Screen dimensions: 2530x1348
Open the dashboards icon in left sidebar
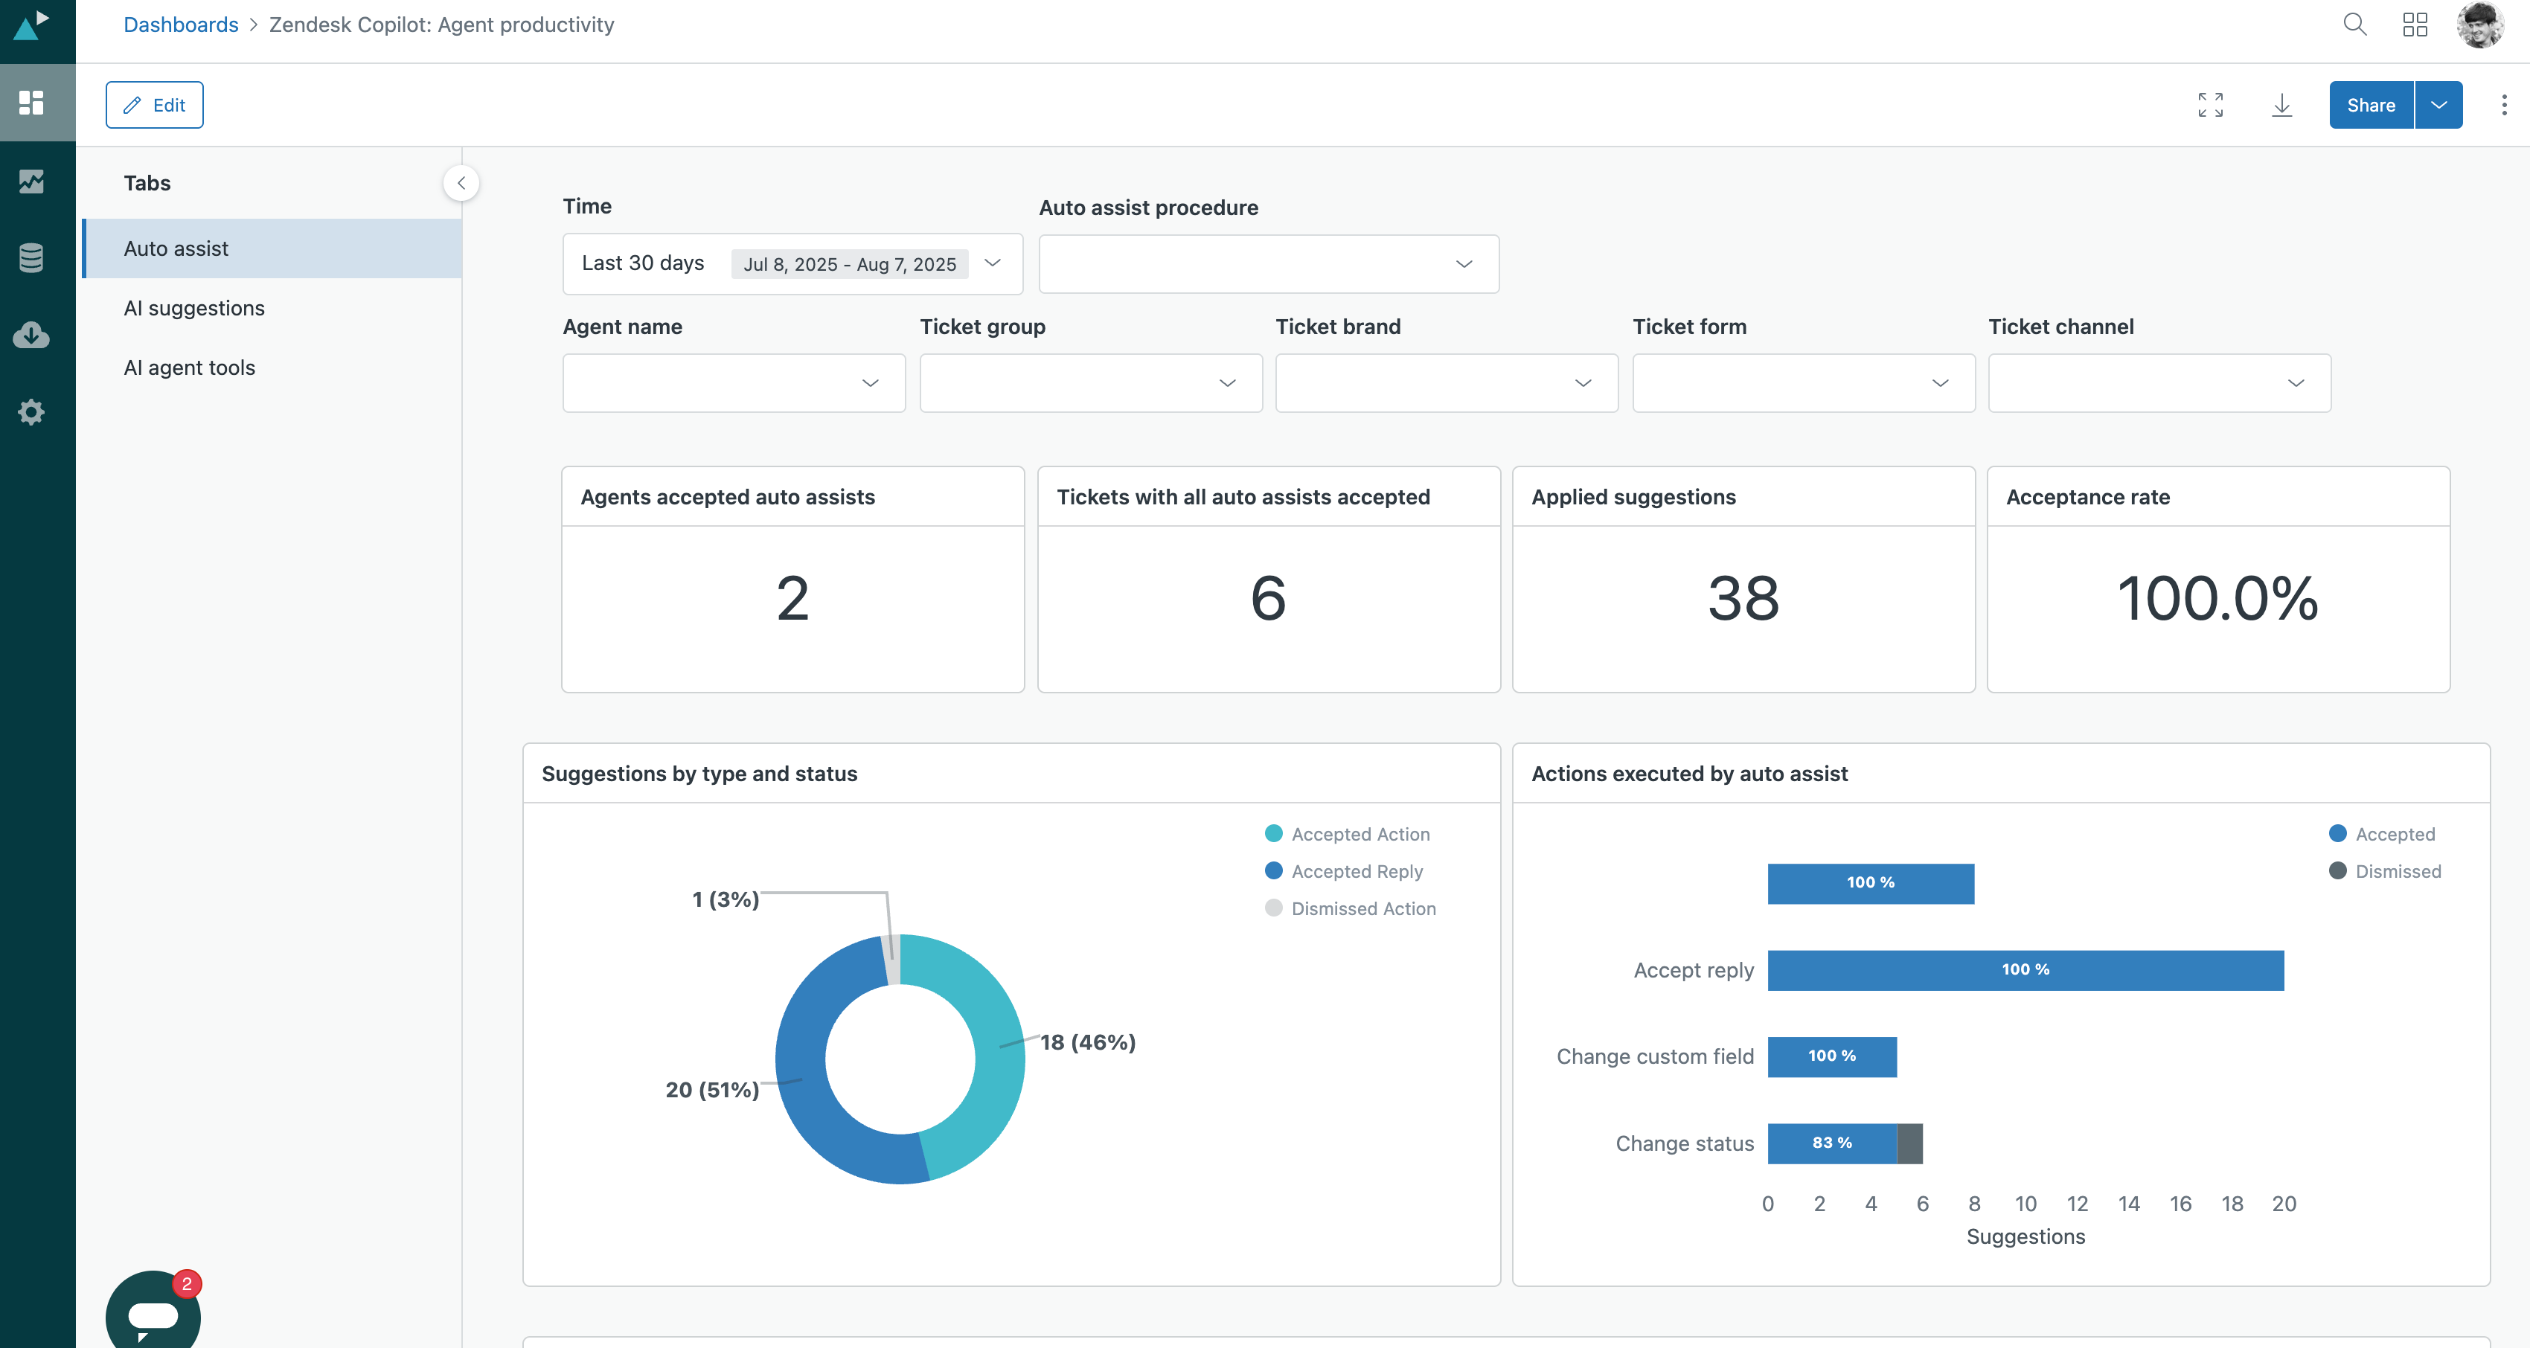pyautogui.click(x=31, y=103)
